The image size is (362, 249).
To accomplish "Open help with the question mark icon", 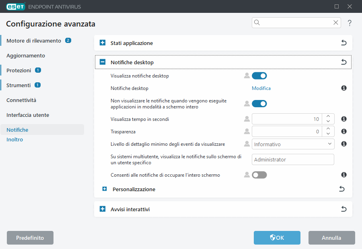I will click(x=349, y=23).
